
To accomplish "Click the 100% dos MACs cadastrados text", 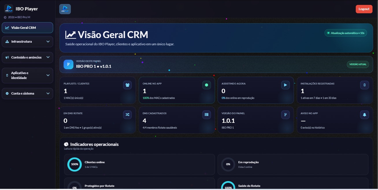I will click(159, 98).
